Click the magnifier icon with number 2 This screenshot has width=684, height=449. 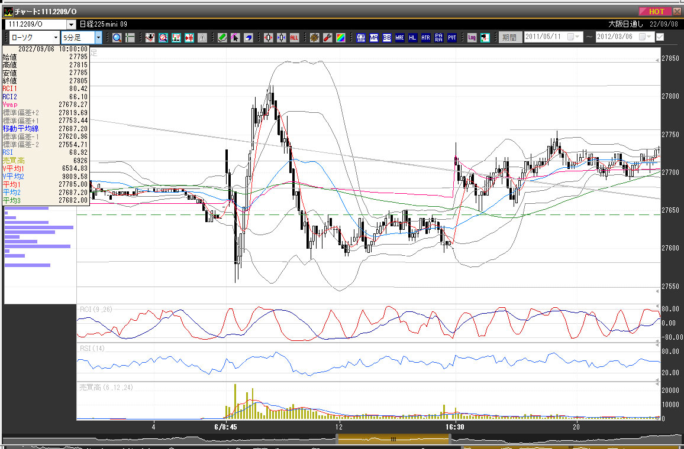point(163,38)
